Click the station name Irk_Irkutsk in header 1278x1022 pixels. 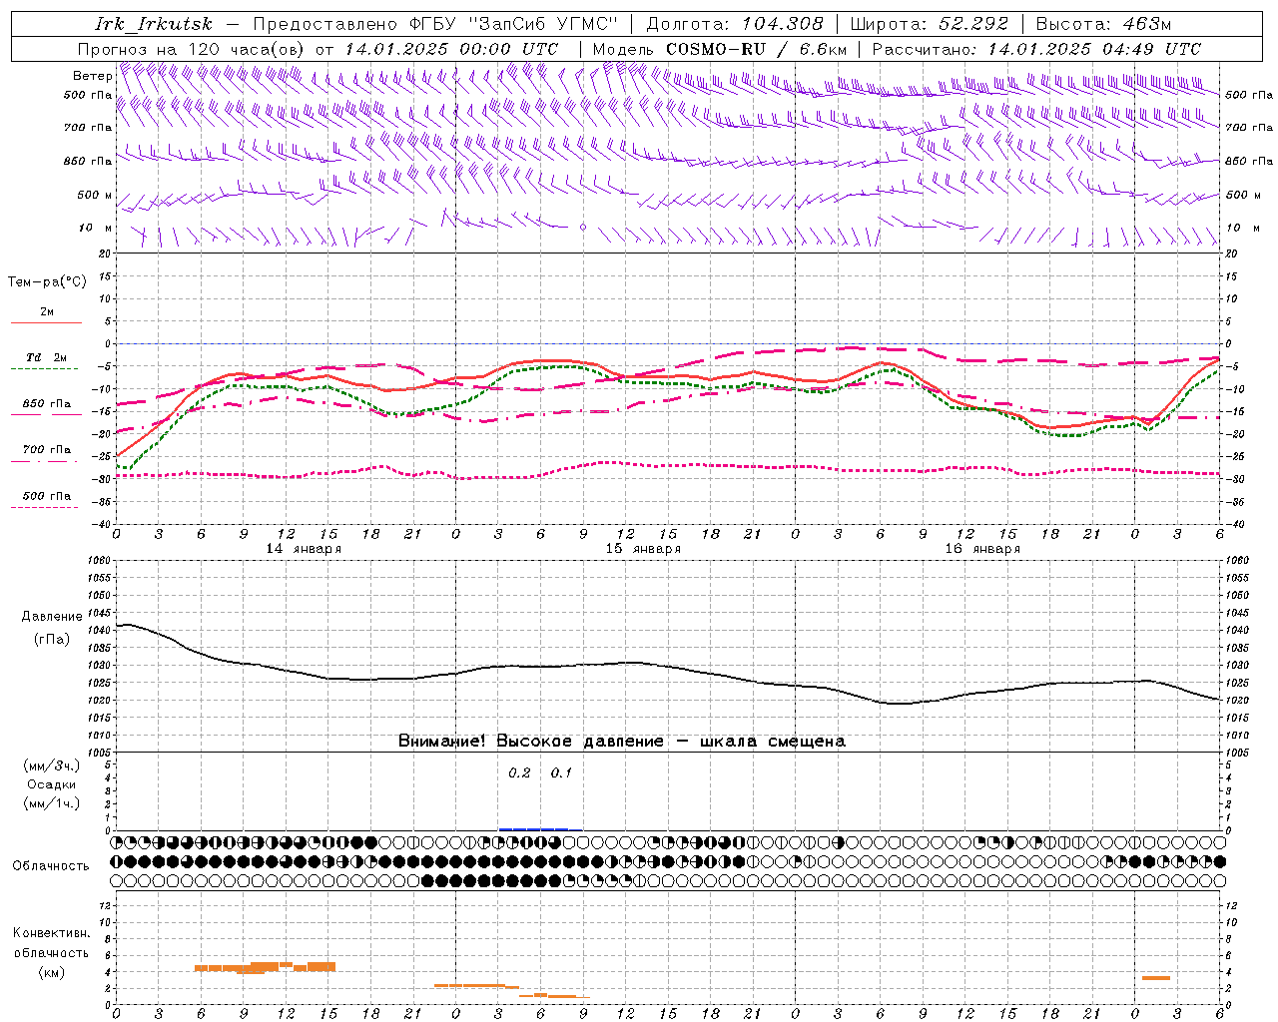point(154,24)
